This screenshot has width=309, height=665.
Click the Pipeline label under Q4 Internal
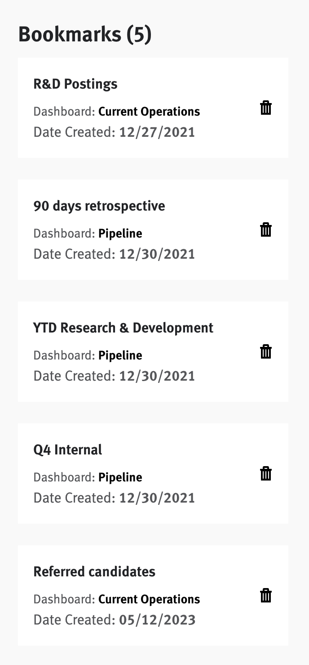pos(120,477)
